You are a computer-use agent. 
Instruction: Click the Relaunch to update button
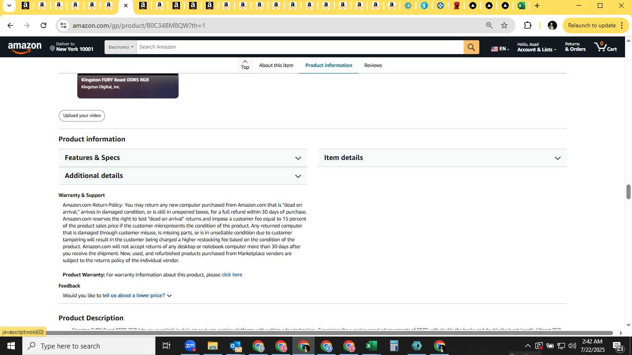[x=592, y=25]
